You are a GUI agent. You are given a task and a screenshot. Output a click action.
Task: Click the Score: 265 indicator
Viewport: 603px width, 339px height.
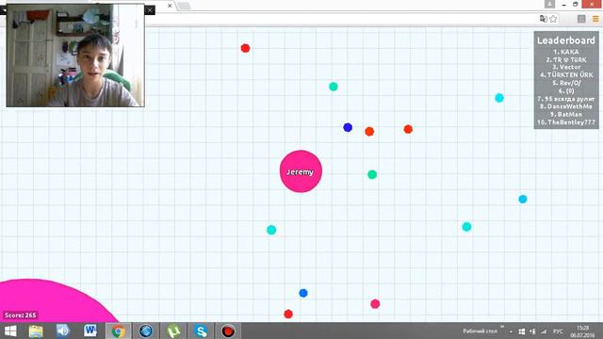[21, 315]
